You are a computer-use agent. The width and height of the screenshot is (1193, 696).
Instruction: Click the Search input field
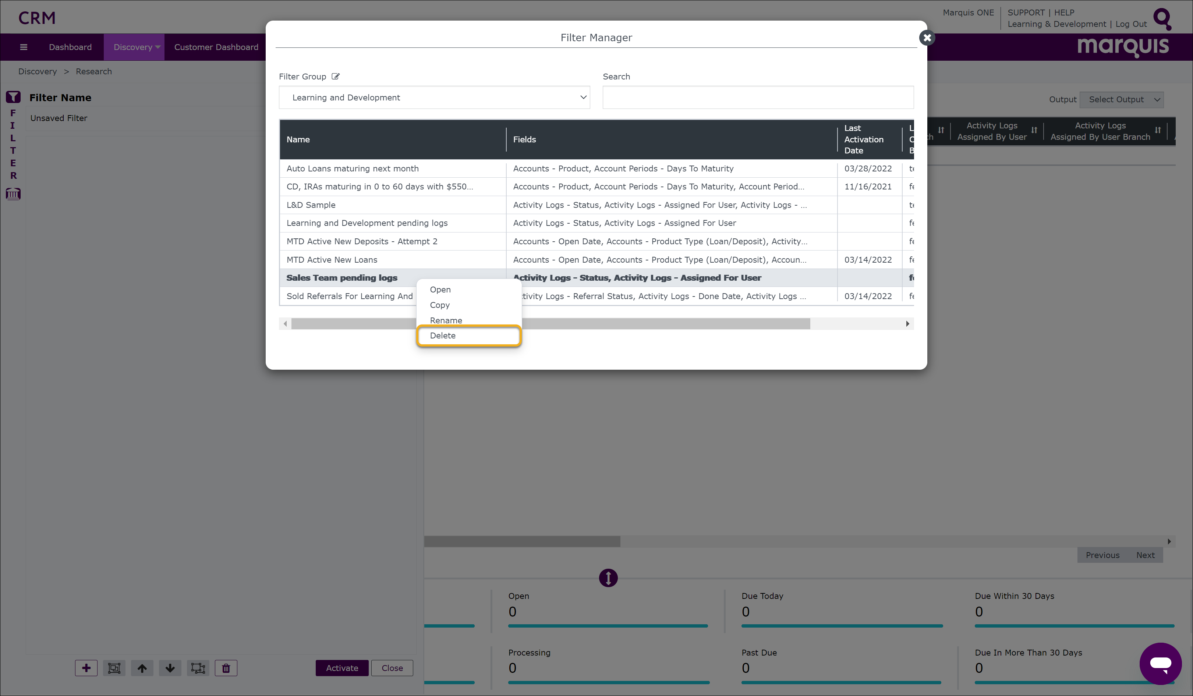click(x=757, y=97)
